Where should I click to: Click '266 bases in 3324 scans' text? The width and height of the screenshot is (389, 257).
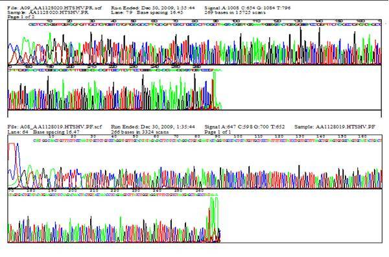[x=140, y=132]
